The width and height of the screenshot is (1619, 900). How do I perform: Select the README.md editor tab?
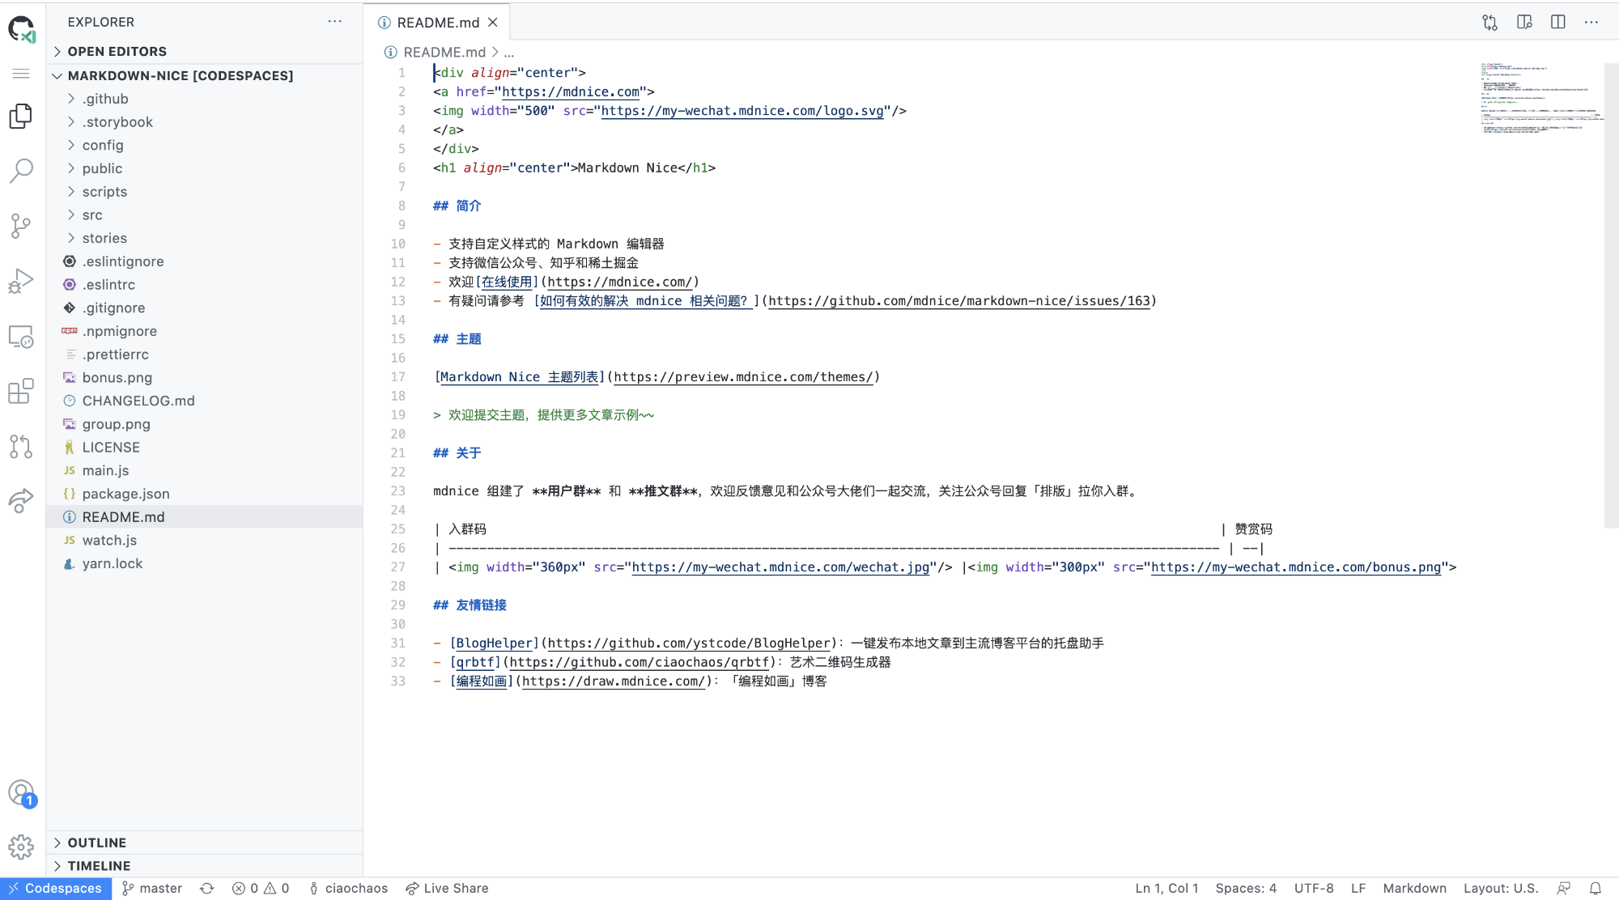tap(437, 23)
